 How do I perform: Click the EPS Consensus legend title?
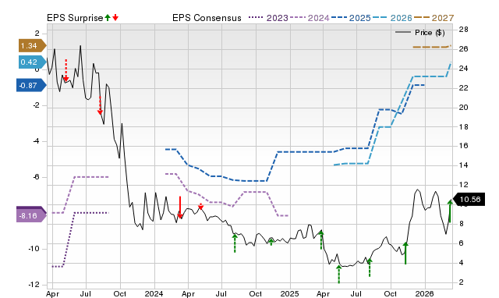coord(207,18)
